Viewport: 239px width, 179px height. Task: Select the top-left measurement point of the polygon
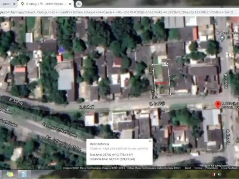click(153, 65)
